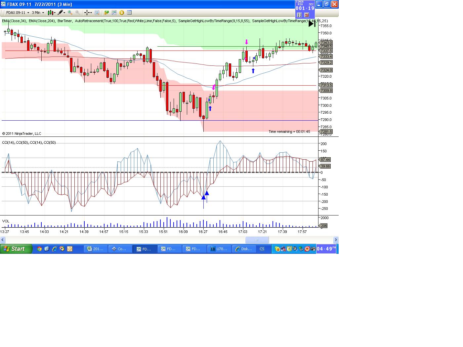The image size is (463, 347).
Task: Click the 7281.5 price marker
Action: (x=326, y=132)
